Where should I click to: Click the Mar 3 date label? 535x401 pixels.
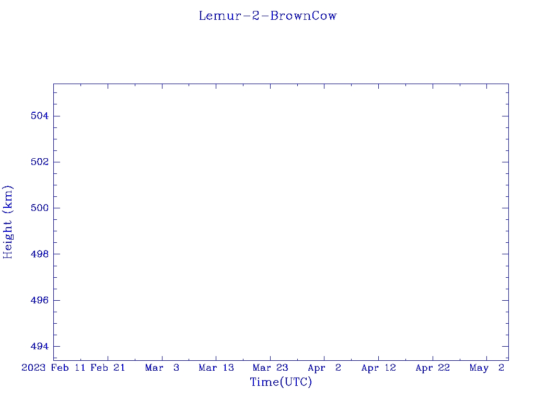tap(162, 368)
